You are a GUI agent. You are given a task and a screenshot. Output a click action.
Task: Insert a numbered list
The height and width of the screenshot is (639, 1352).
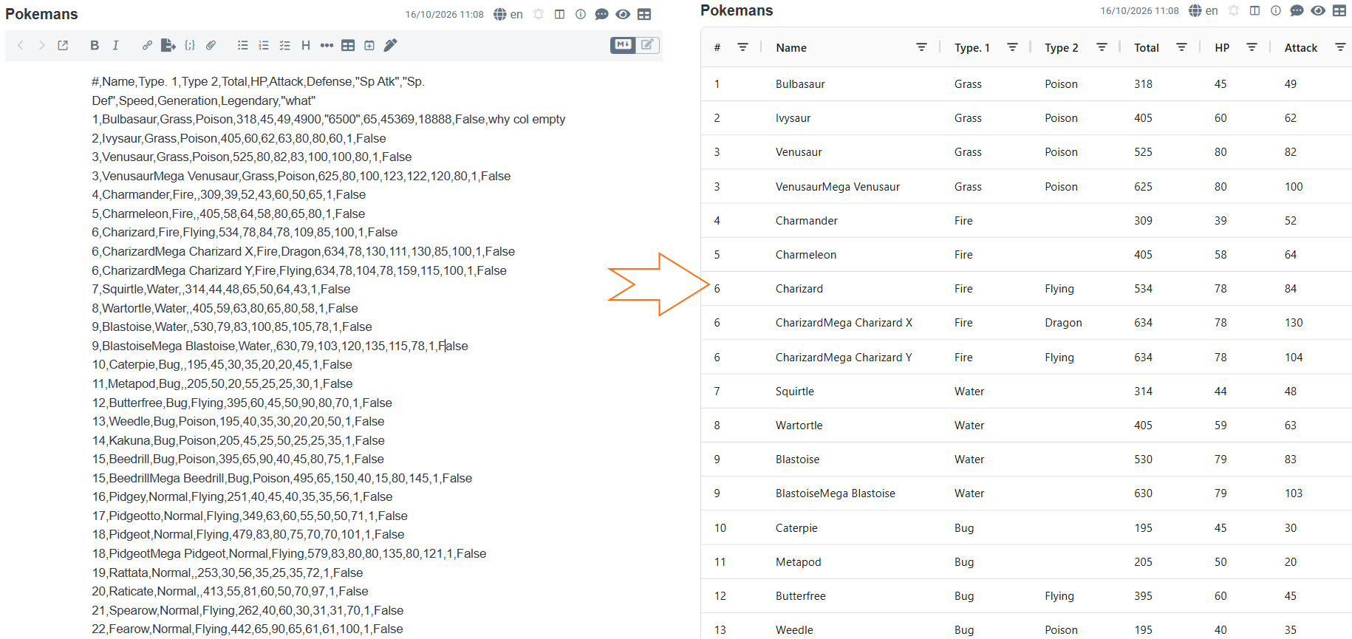pos(264,46)
